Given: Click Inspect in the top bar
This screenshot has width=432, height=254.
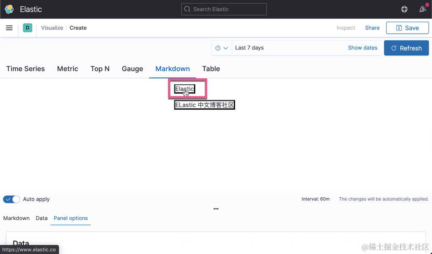Looking at the screenshot, I should tap(346, 28).
